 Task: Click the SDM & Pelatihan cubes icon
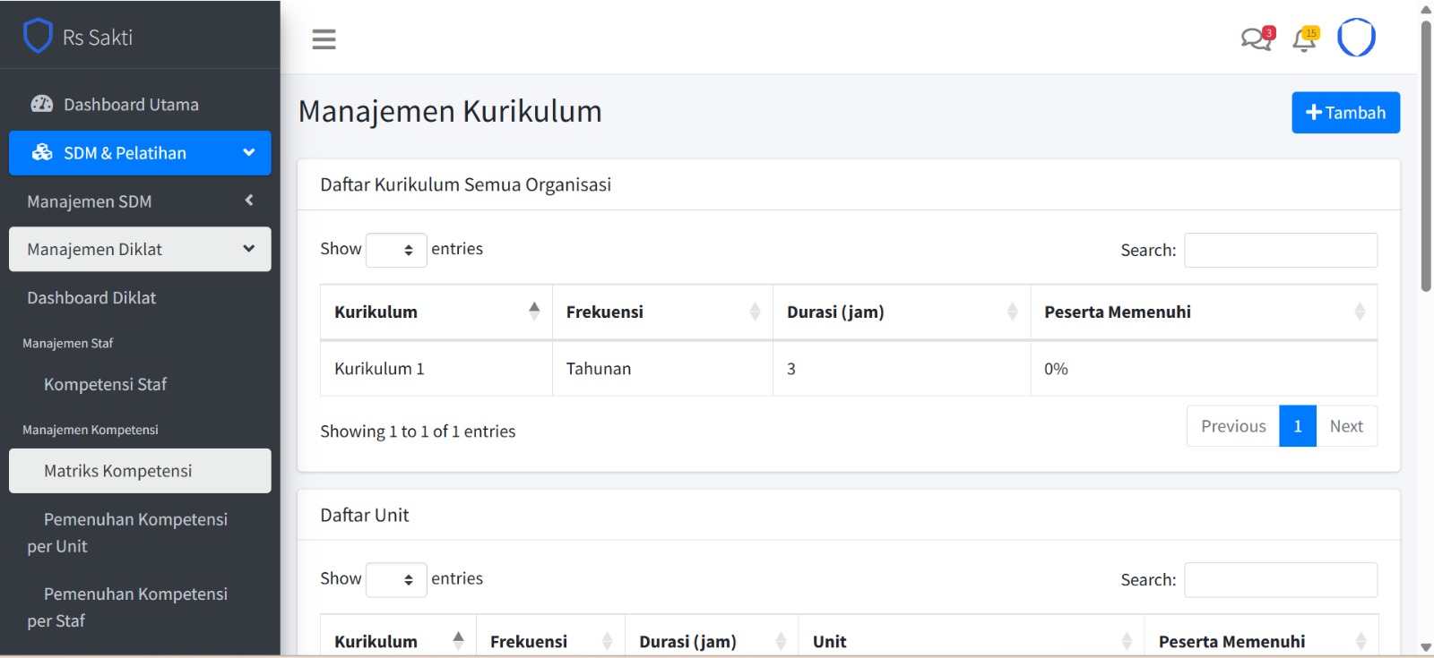(42, 153)
